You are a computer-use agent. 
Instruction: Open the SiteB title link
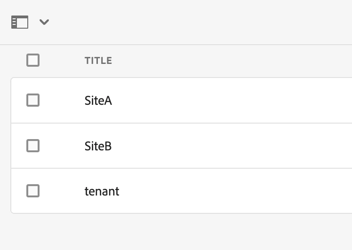(98, 146)
